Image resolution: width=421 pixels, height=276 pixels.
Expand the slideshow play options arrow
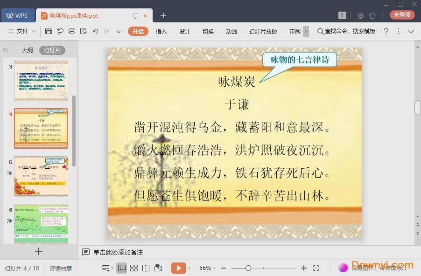[189, 268]
